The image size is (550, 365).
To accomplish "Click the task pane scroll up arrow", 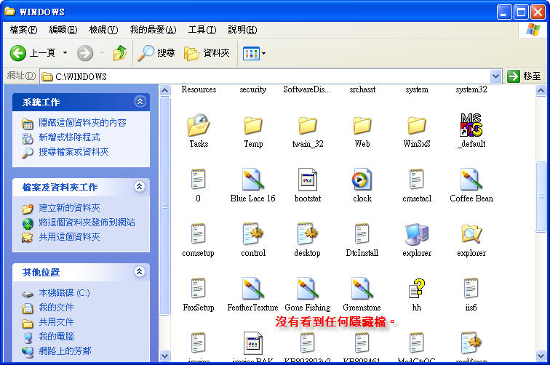I will click(164, 91).
